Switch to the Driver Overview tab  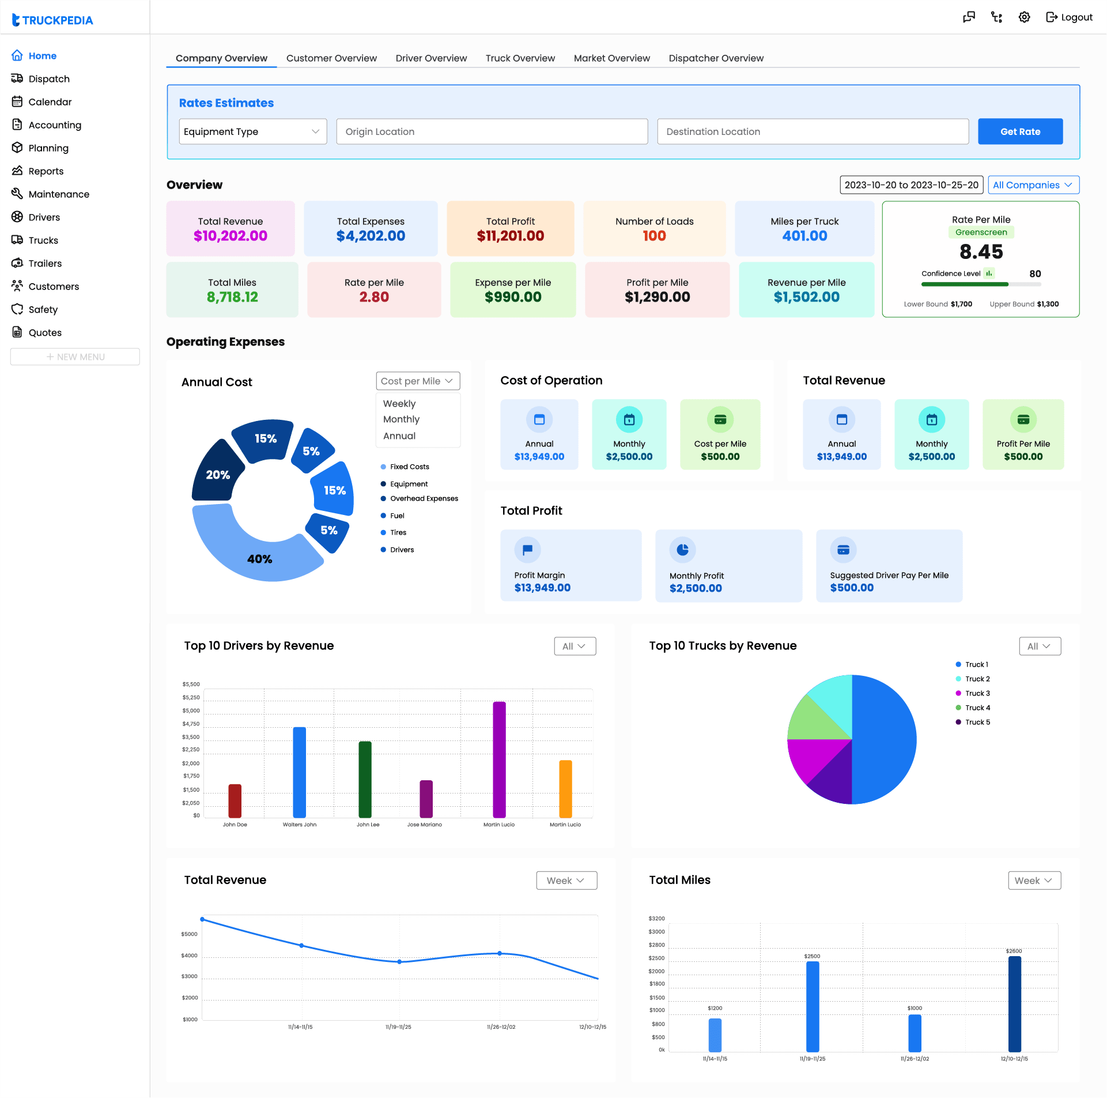(431, 58)
